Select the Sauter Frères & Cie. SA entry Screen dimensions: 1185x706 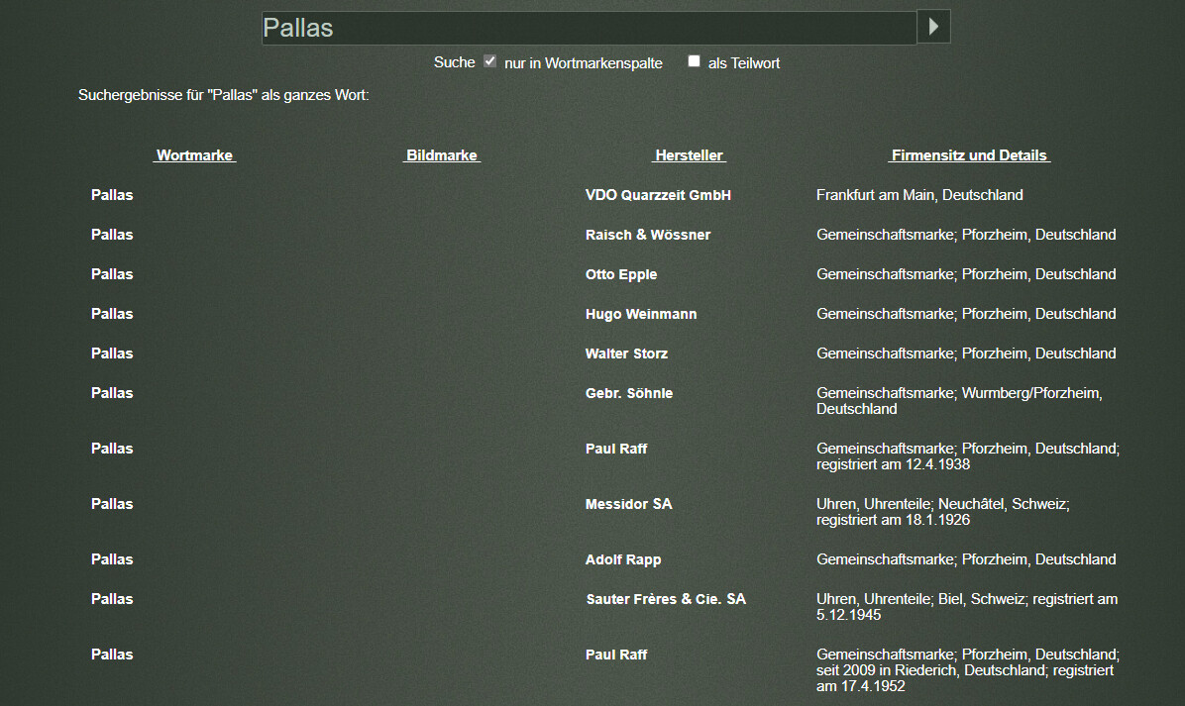(x=666, y=599)
